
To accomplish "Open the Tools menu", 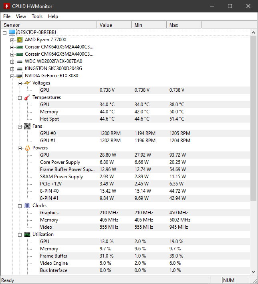I will point(37,16).
